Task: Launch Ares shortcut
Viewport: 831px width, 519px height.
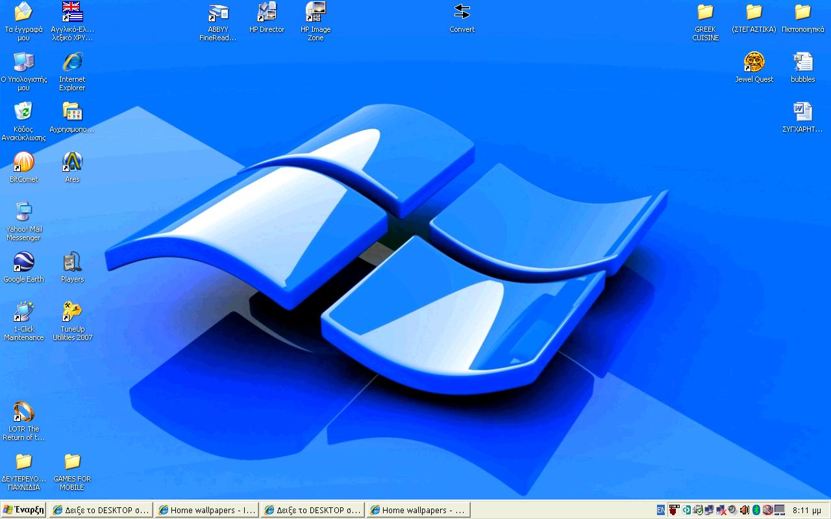Action: point(72,167)
